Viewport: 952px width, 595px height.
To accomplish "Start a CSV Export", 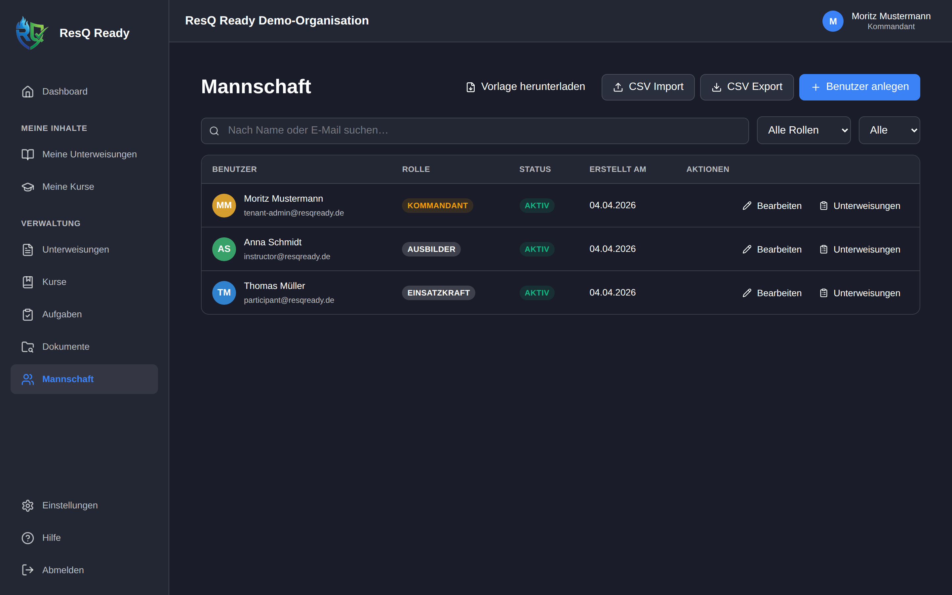I will pos(747,87).
